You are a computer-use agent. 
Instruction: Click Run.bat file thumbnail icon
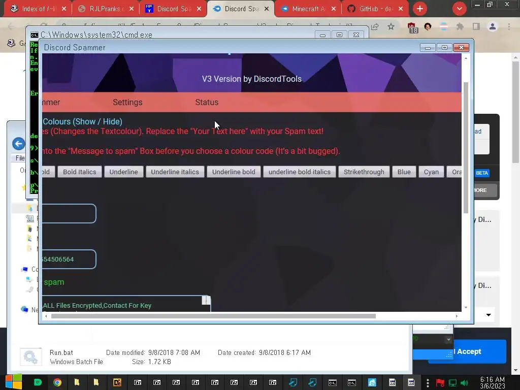30,357
